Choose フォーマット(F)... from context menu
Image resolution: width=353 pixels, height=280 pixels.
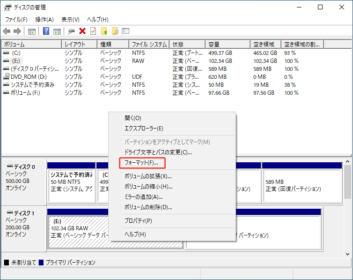click(x=142, y=163)
